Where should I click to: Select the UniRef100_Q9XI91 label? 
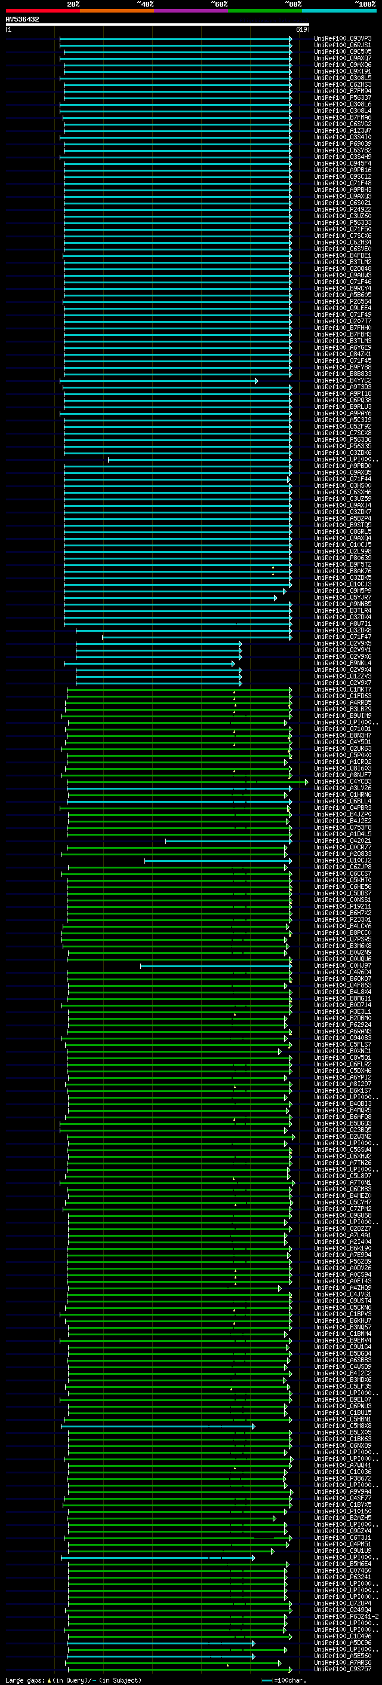343,71
